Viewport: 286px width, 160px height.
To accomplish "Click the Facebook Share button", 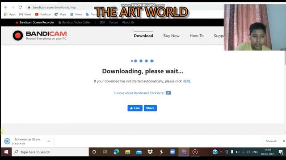I will tap(150, 108).
